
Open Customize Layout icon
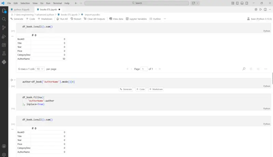233,3
